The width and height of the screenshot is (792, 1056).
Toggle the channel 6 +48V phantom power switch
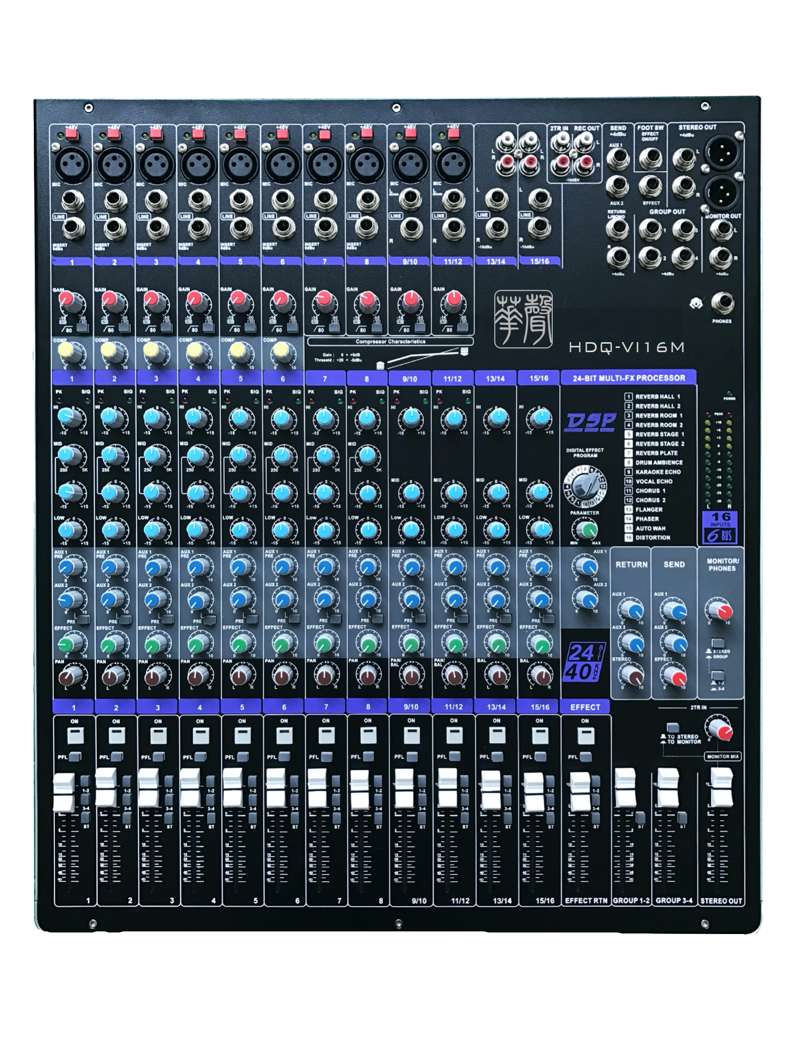pyautogui.click(x=282, y=136)
